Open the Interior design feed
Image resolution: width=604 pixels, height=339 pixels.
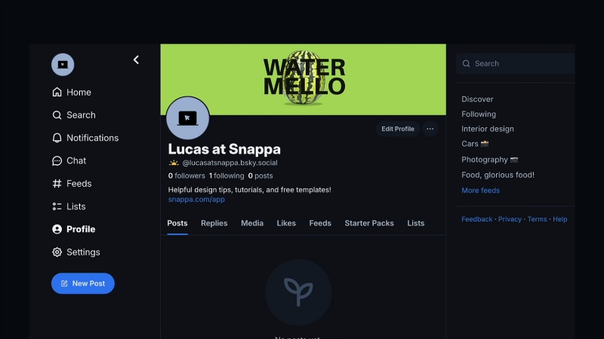click(x=488, y=129)
